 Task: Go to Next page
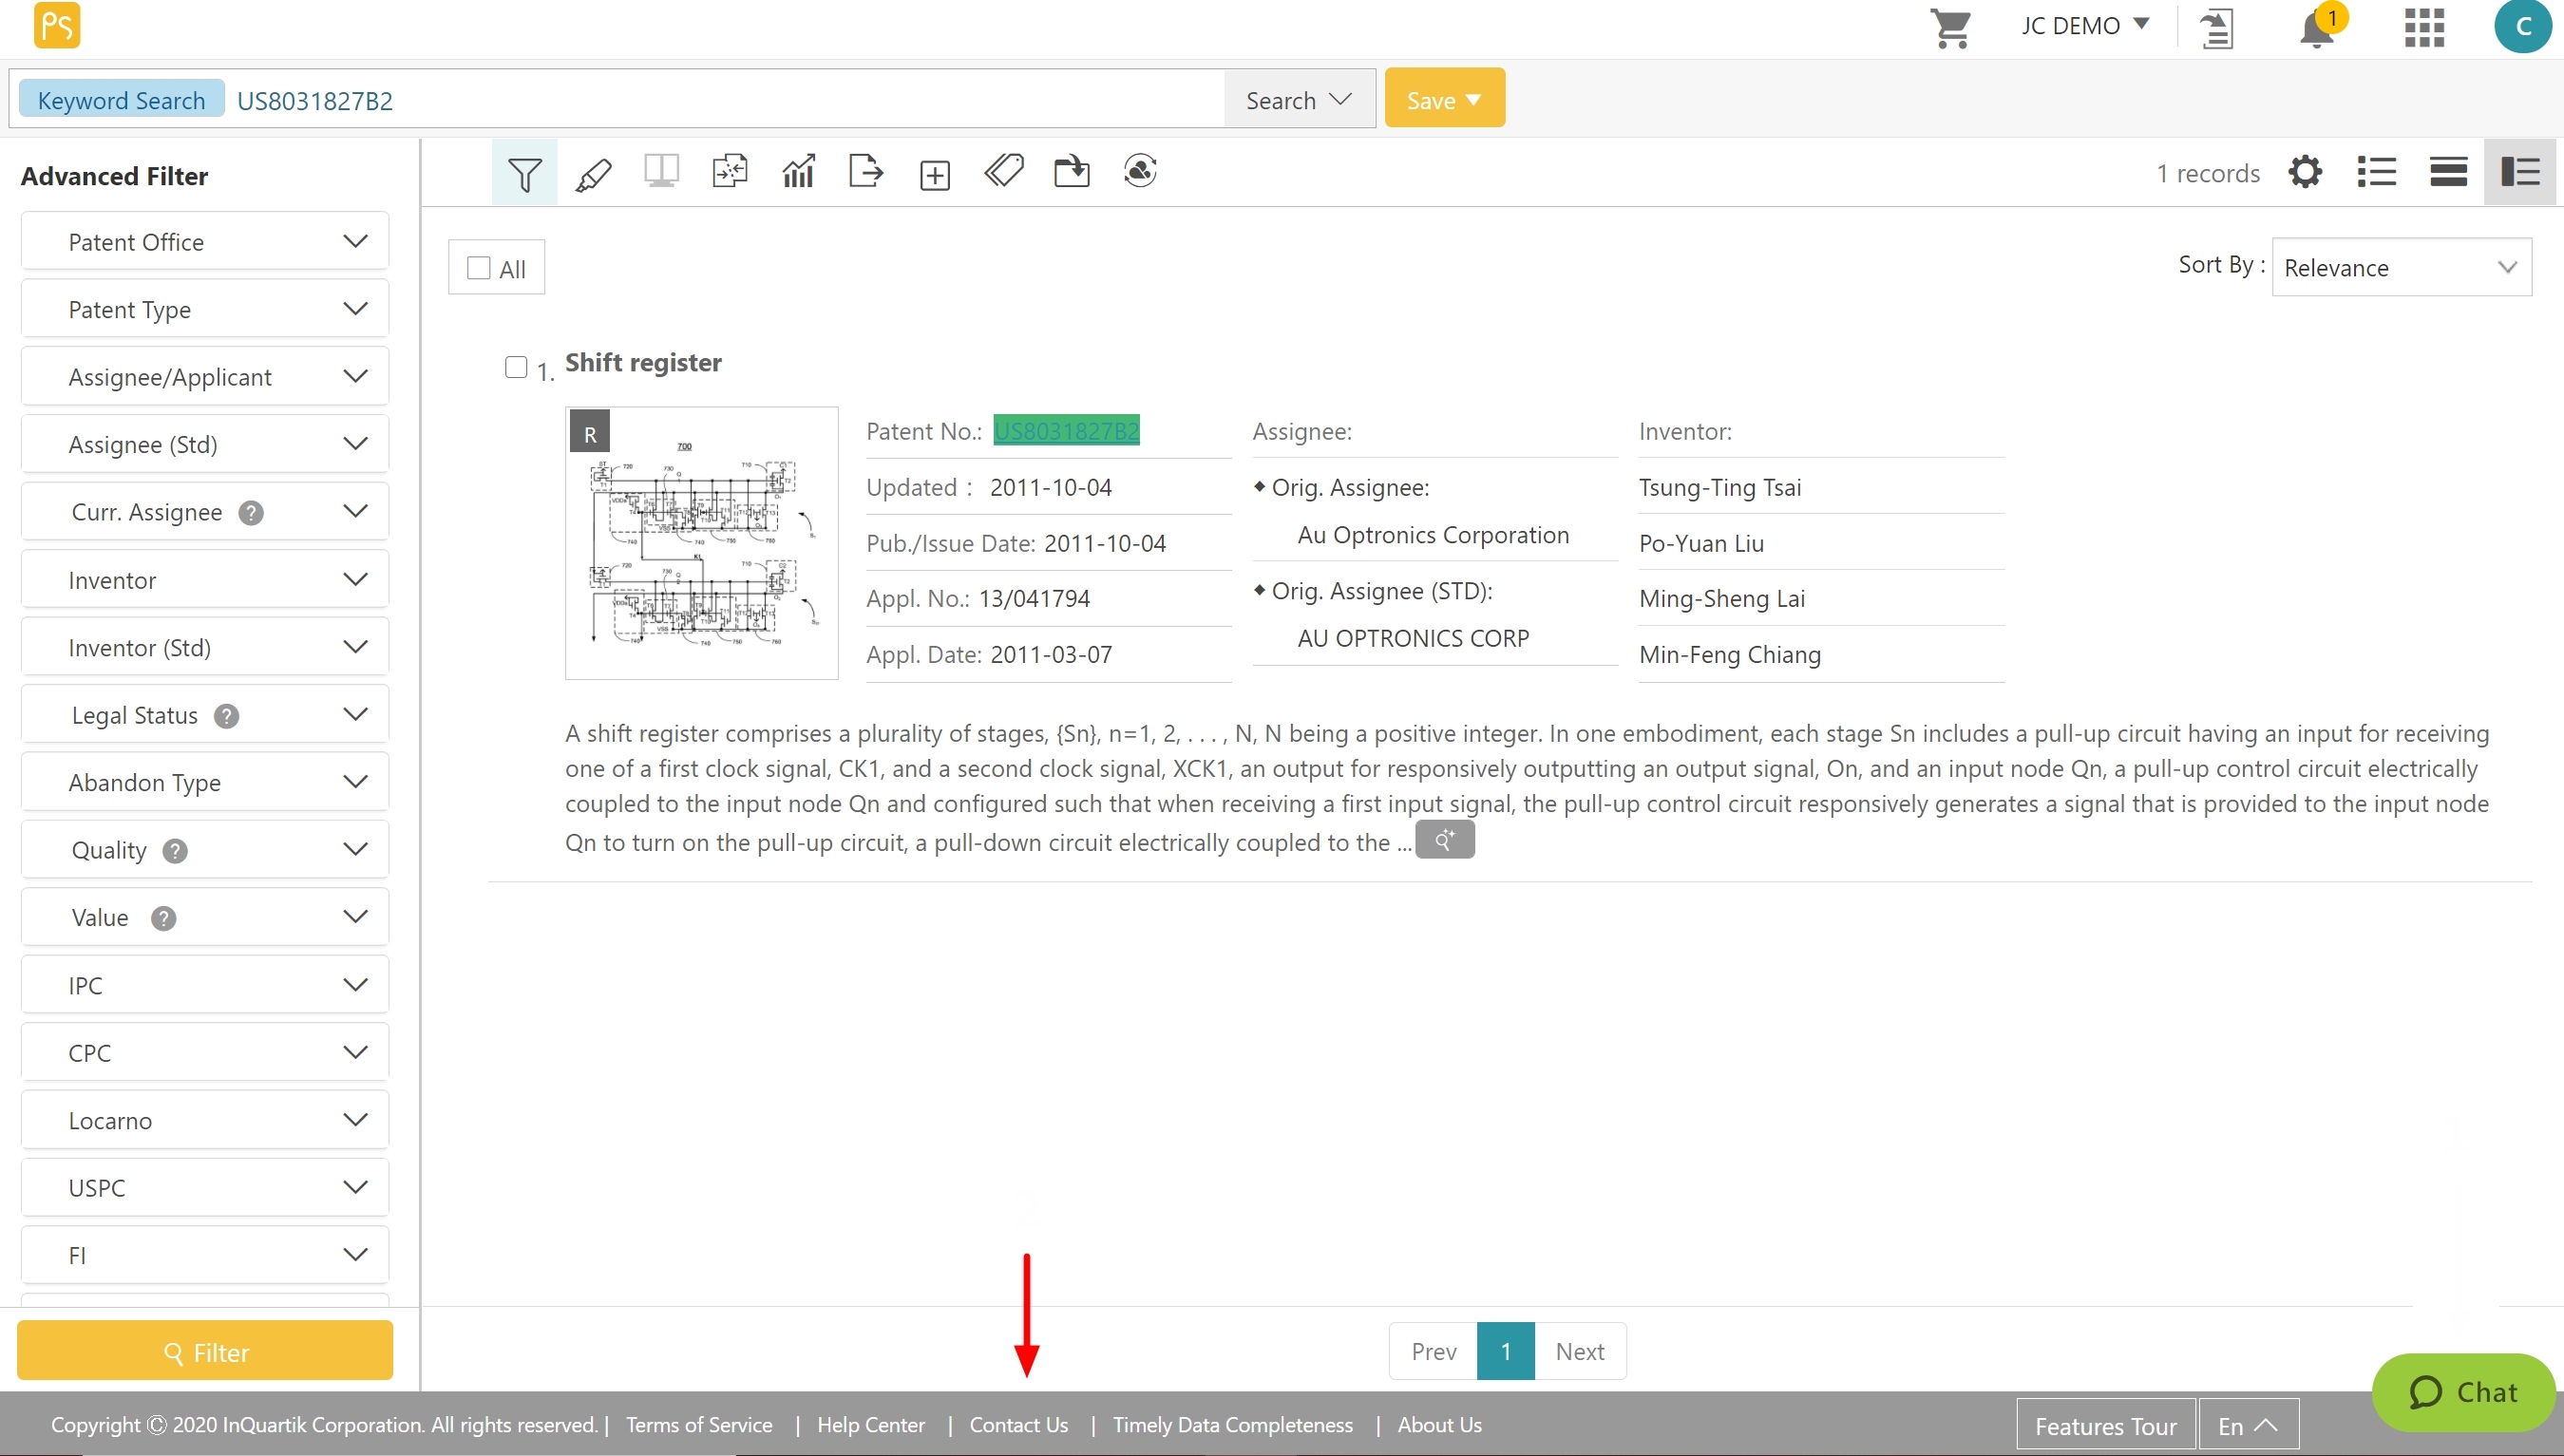coord(1579,1351)
